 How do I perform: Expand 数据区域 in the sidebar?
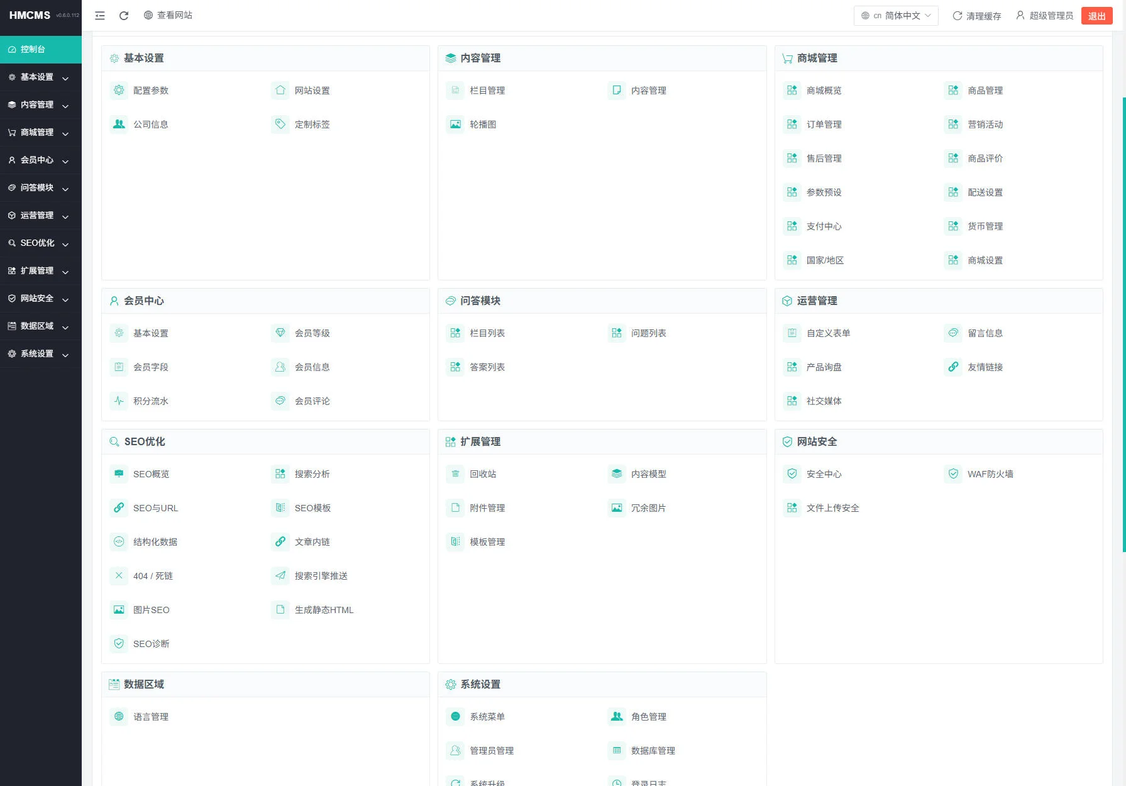click(41, 326)
